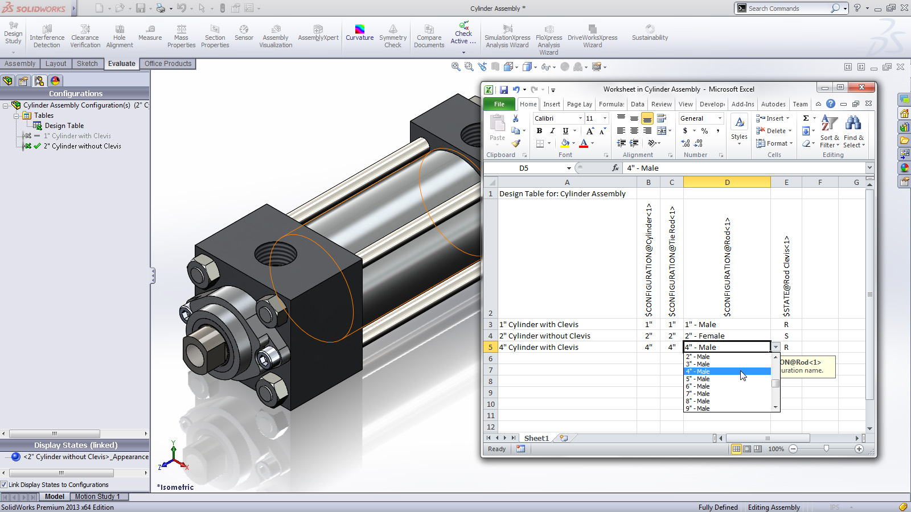Toggle bold formatting in Excel
Viewport: 911px width, 512px height.
(539, 130)
